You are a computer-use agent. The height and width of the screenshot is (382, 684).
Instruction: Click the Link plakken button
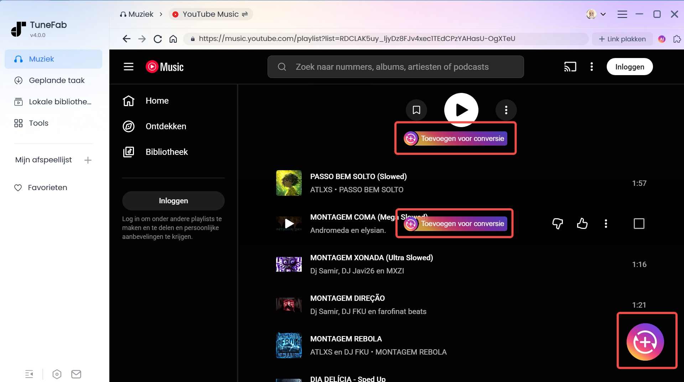tap(622, 39)
